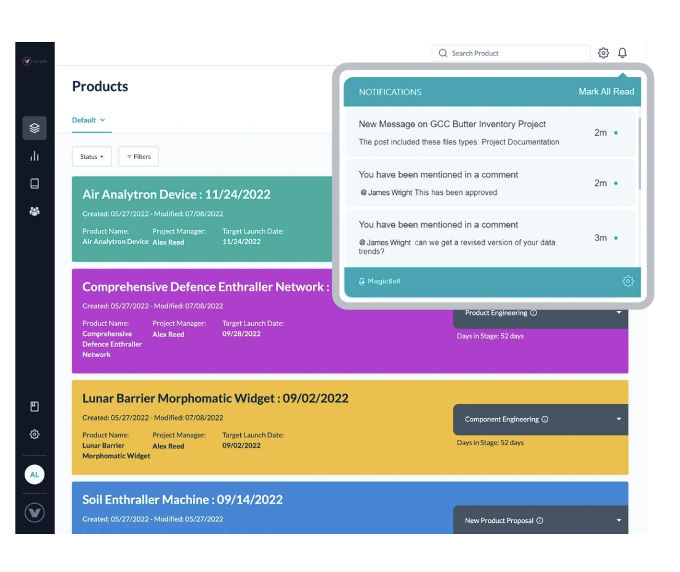This screenshot has width=680, height=572.
Task: Open the top bar settings gear
Action: point(604,54)
